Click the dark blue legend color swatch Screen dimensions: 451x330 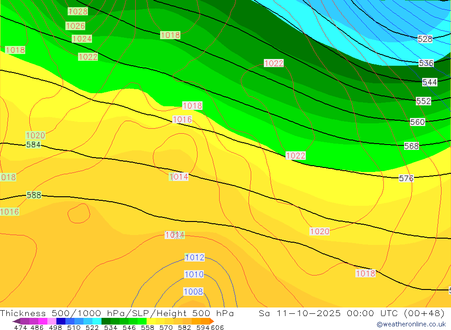tap(61, 321)
